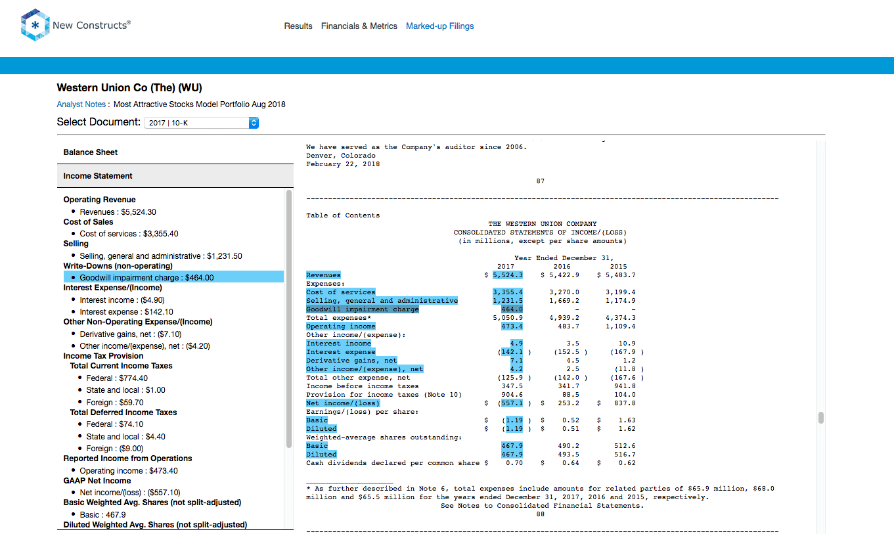
Task: Click Table of Contents text in filing
Action: tap(343, 215)
